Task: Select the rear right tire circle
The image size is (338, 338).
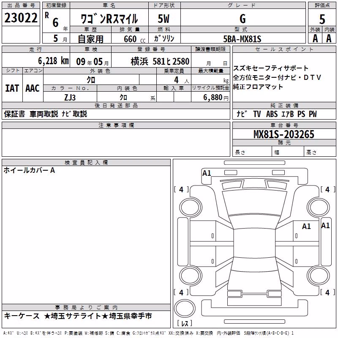Action: [319, 276]
